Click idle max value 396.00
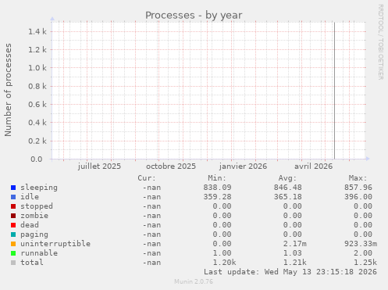Image resolution: width=388 pixels, height=290 pixels. click(358, 197)
